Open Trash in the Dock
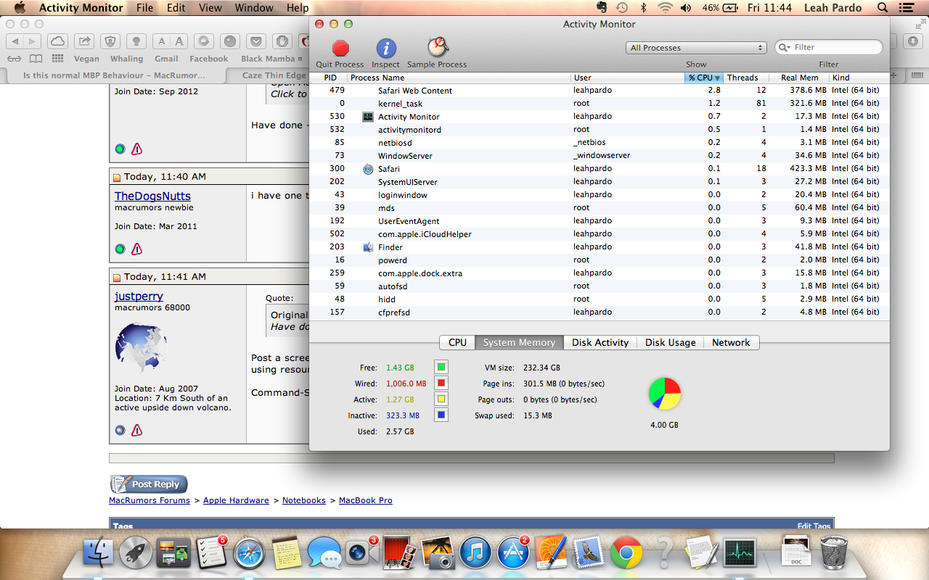Image resolution: width=929 pixels, height=580 pixels. coord(834,554)
